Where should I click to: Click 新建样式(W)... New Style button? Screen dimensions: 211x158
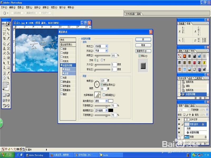pyautogui.click(x=143, y=51)
